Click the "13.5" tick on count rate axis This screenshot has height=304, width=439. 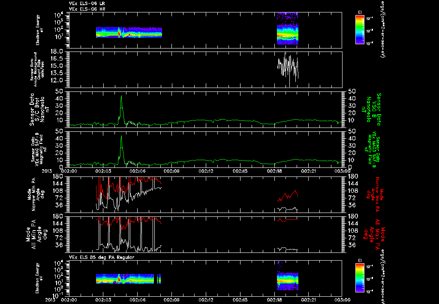pos(57,73)
